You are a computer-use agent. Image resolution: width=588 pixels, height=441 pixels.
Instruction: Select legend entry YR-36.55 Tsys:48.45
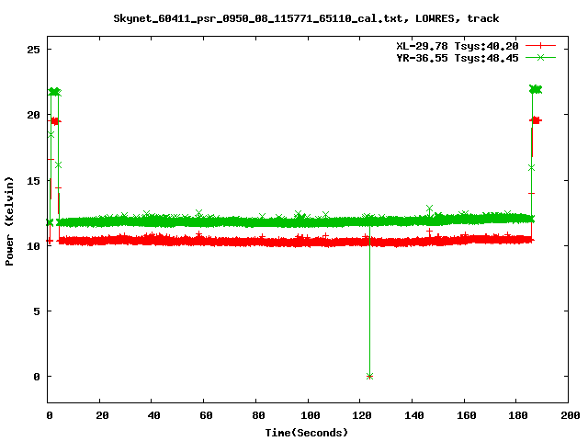(458, 58)
